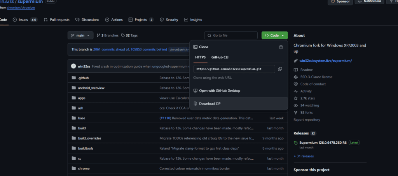The image size is (398, 176).
Task: Click the pulse icon beside Activity
Action: pyautogui.click(x=295, y=91)
